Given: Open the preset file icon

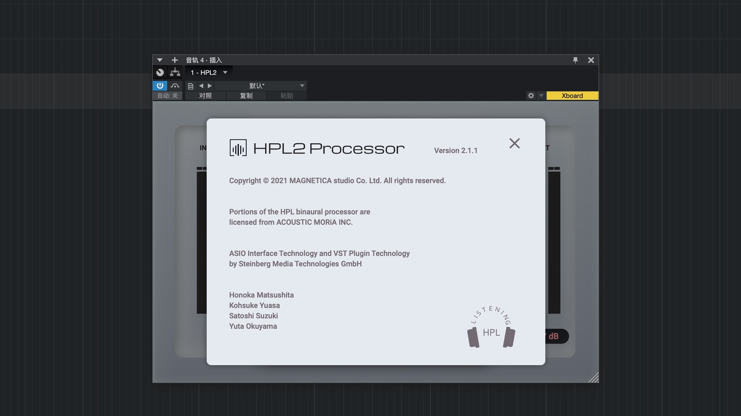Looking at the screenshot, I should (191, 86).
